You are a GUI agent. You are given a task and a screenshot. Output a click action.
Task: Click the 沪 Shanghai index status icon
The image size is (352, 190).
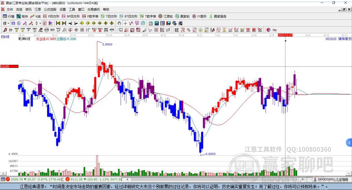coord(8,179)
